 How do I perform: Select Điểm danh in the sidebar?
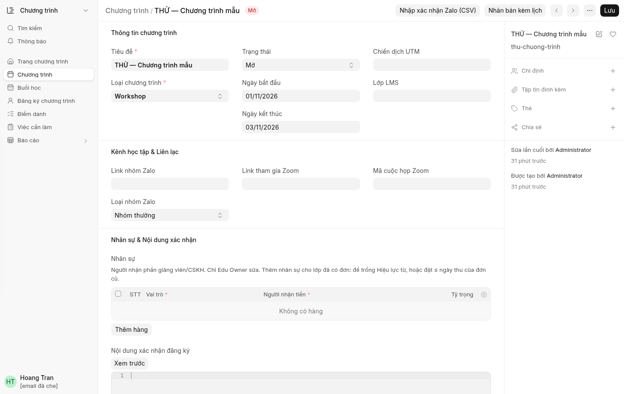tap(49, 114)
